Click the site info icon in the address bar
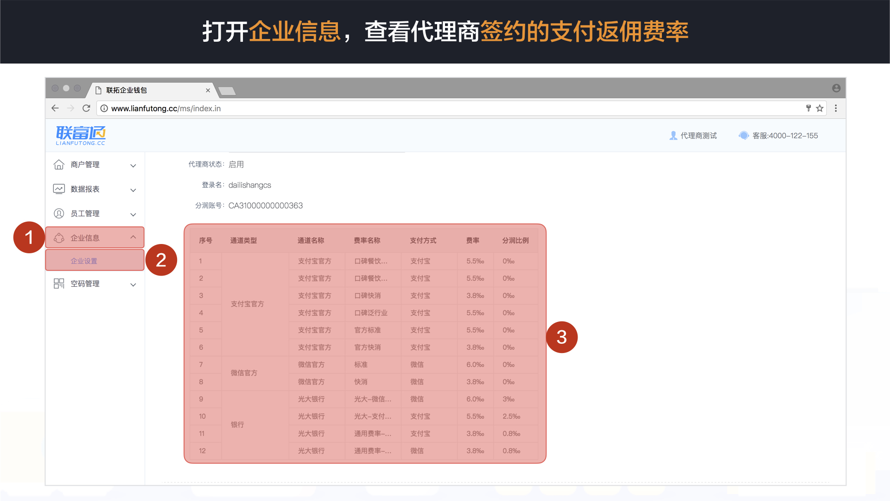890x501 pixels. coord(104,109)
